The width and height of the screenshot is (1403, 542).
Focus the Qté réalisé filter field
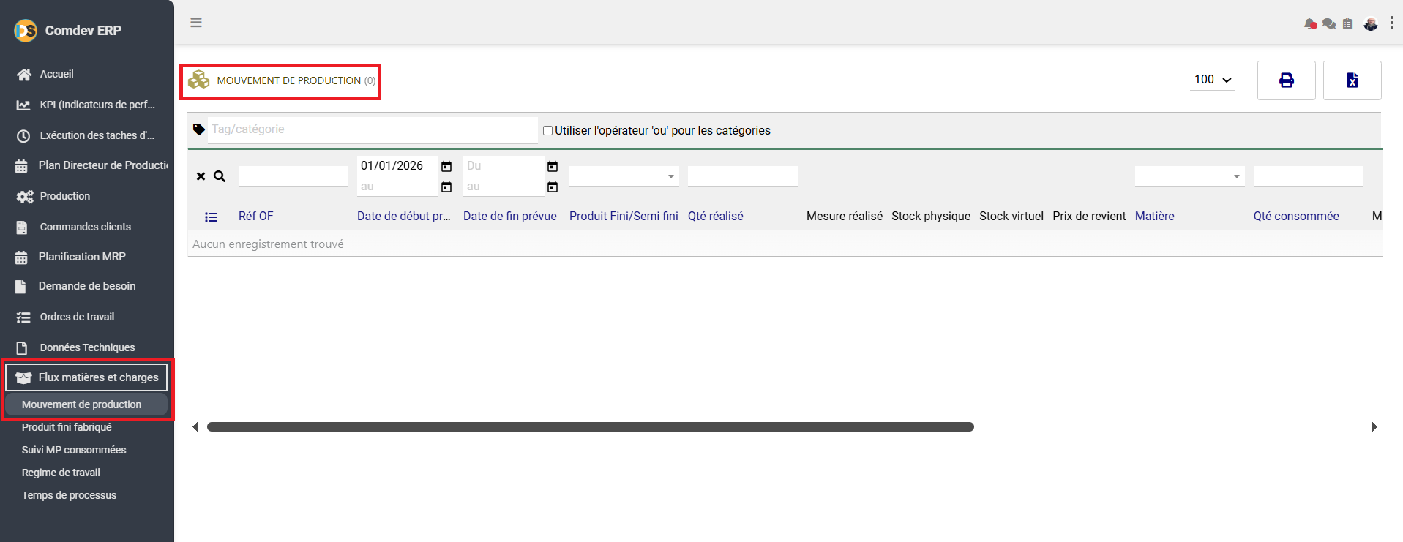(x=743, y=176)
